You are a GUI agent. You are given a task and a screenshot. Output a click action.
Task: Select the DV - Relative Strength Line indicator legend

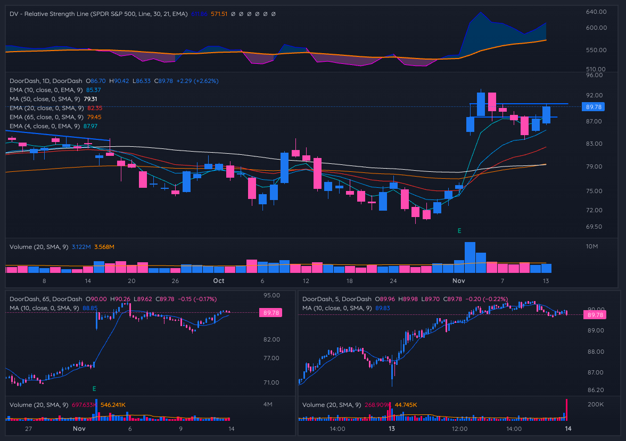98,14
